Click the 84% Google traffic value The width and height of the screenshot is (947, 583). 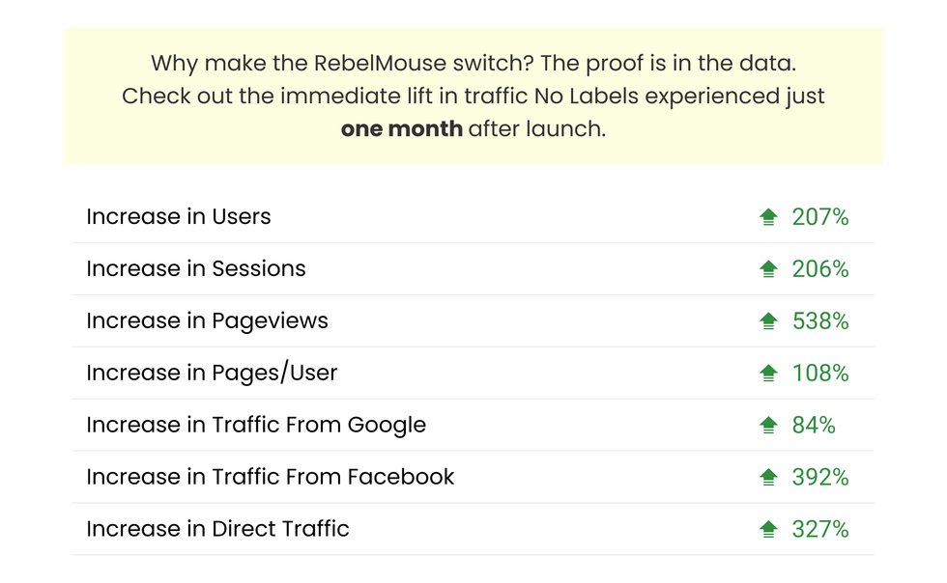click(x=814, y=426)
